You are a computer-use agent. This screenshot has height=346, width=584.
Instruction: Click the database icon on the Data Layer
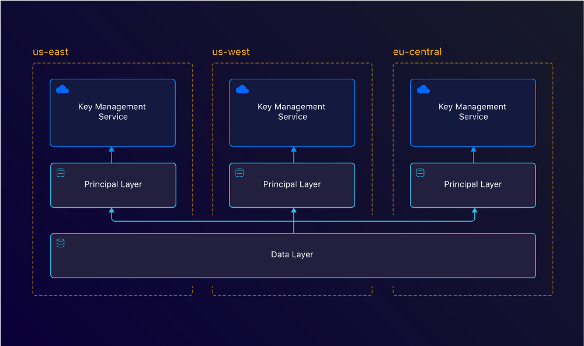(x=60, y=243)
